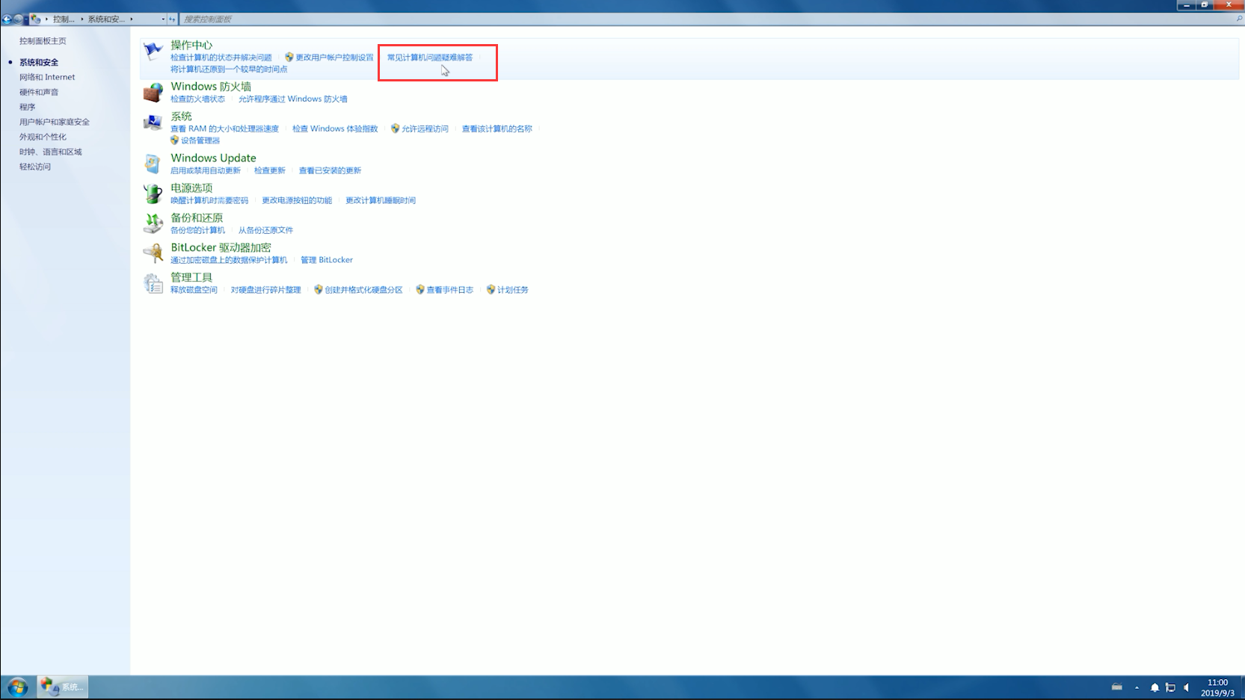
Task: Select 外观和个性化 in sidebar
Action: [x=43, y=137]
